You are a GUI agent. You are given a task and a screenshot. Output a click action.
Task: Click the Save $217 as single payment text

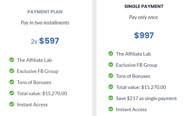click(146, 98)
